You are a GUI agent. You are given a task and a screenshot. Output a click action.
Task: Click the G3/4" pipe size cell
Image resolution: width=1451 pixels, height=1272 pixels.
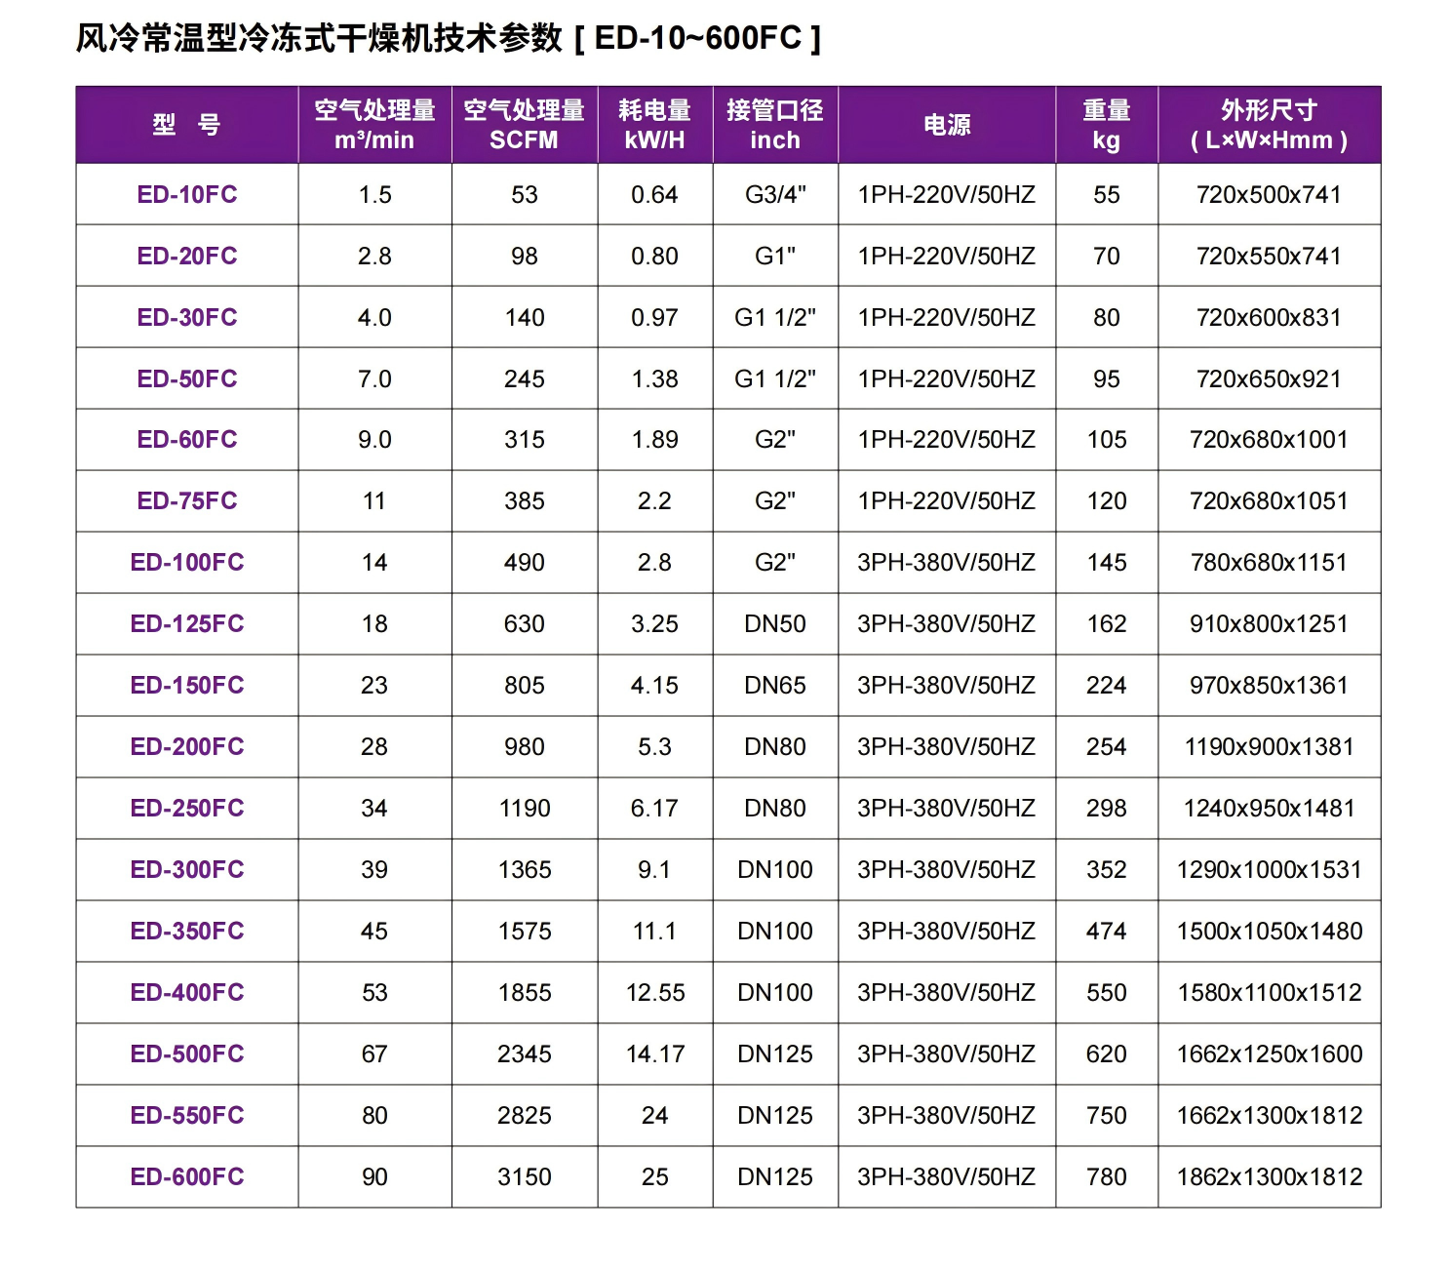pos(775,194)
